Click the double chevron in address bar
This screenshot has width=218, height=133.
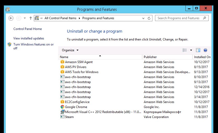(41, 18)
